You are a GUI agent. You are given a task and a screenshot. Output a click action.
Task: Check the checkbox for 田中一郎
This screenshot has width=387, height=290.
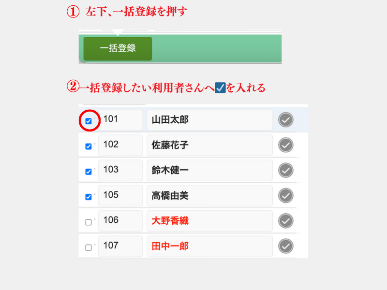click(89, 247)
